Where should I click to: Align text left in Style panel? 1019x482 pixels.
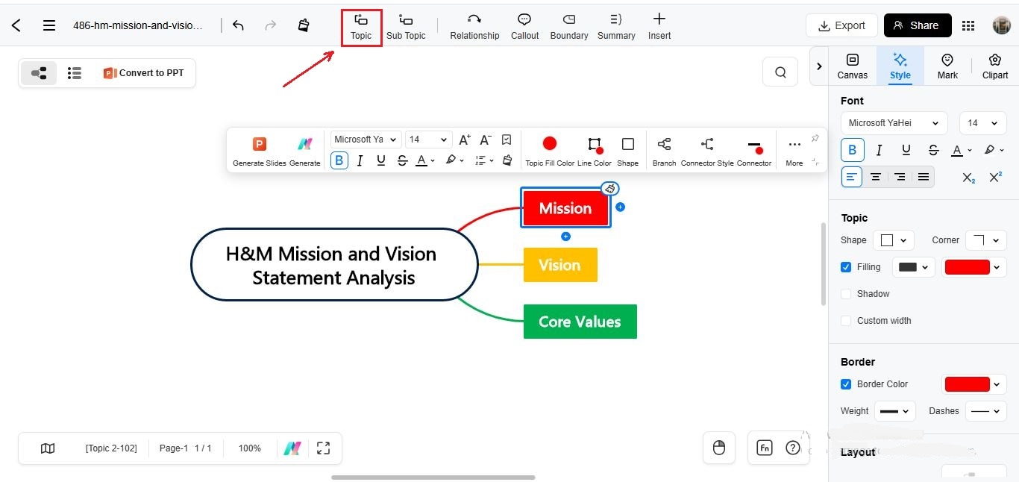point(852,177)
